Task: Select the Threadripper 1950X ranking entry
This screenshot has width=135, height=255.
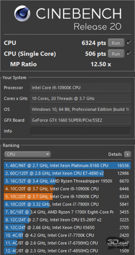Action: pyautogui.click(x=67, y=181)
